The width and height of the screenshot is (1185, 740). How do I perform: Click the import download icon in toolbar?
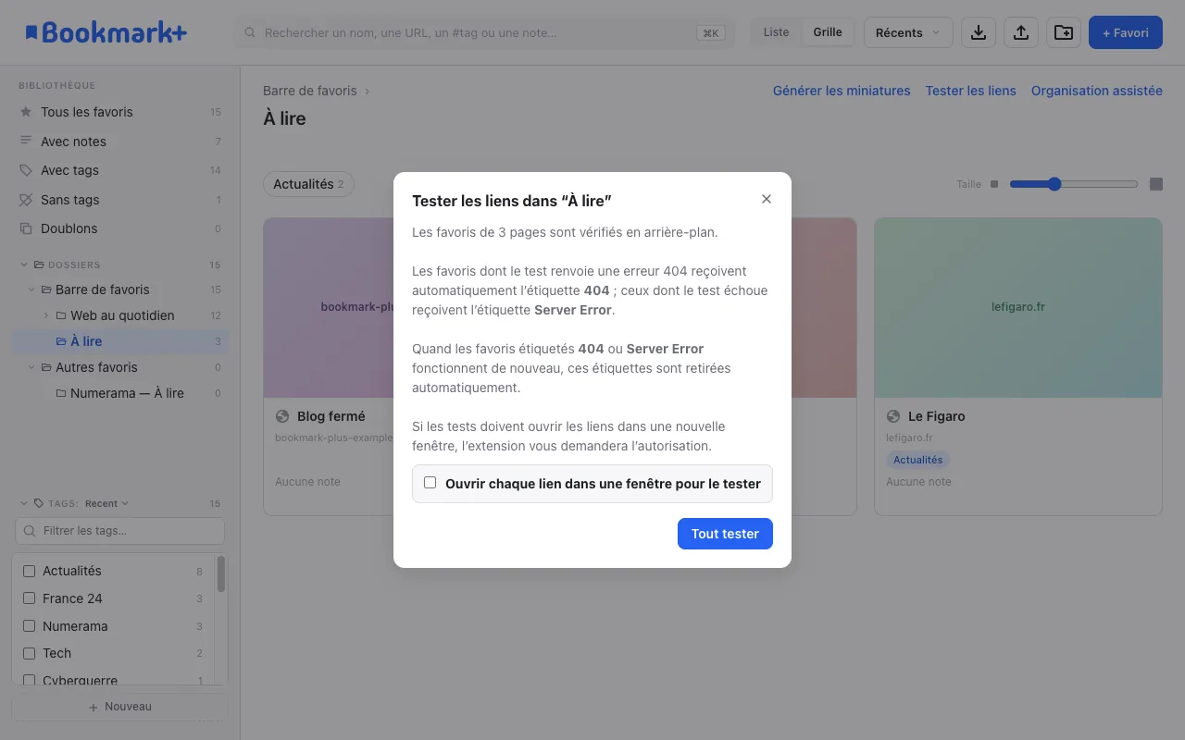point(978,32)
